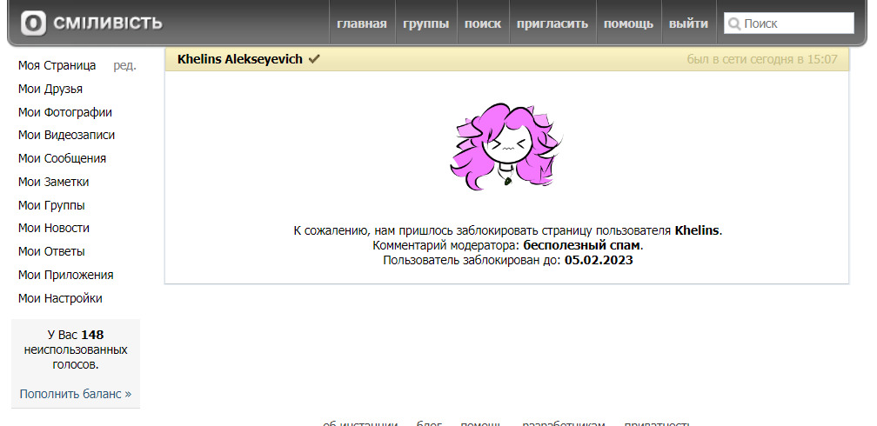This screenshot has height=426, width=877.
Task: Open the поиск menu item
Action: point(483,23)
